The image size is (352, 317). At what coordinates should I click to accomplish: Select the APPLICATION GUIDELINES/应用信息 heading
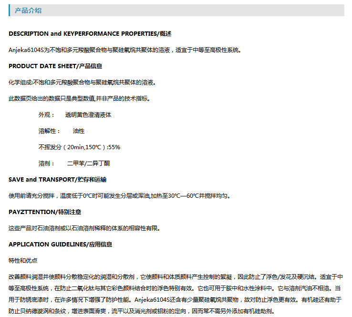(x=60, y=245)
